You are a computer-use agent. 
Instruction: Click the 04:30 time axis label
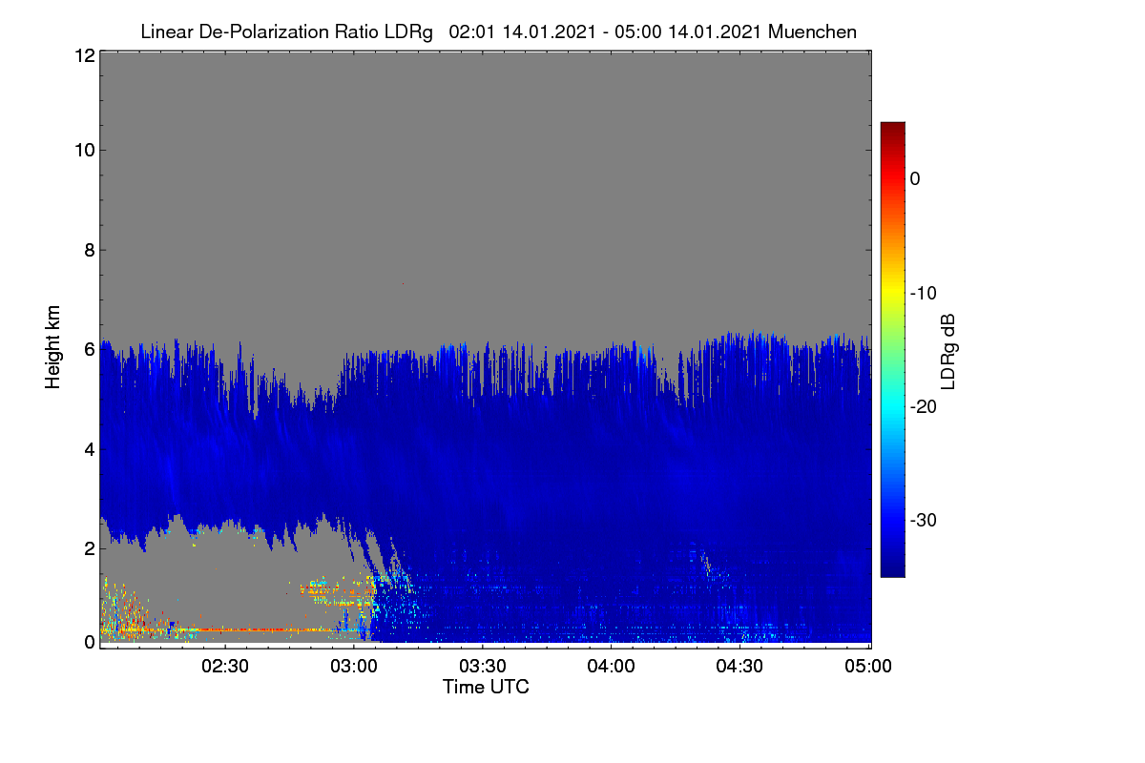740,666
